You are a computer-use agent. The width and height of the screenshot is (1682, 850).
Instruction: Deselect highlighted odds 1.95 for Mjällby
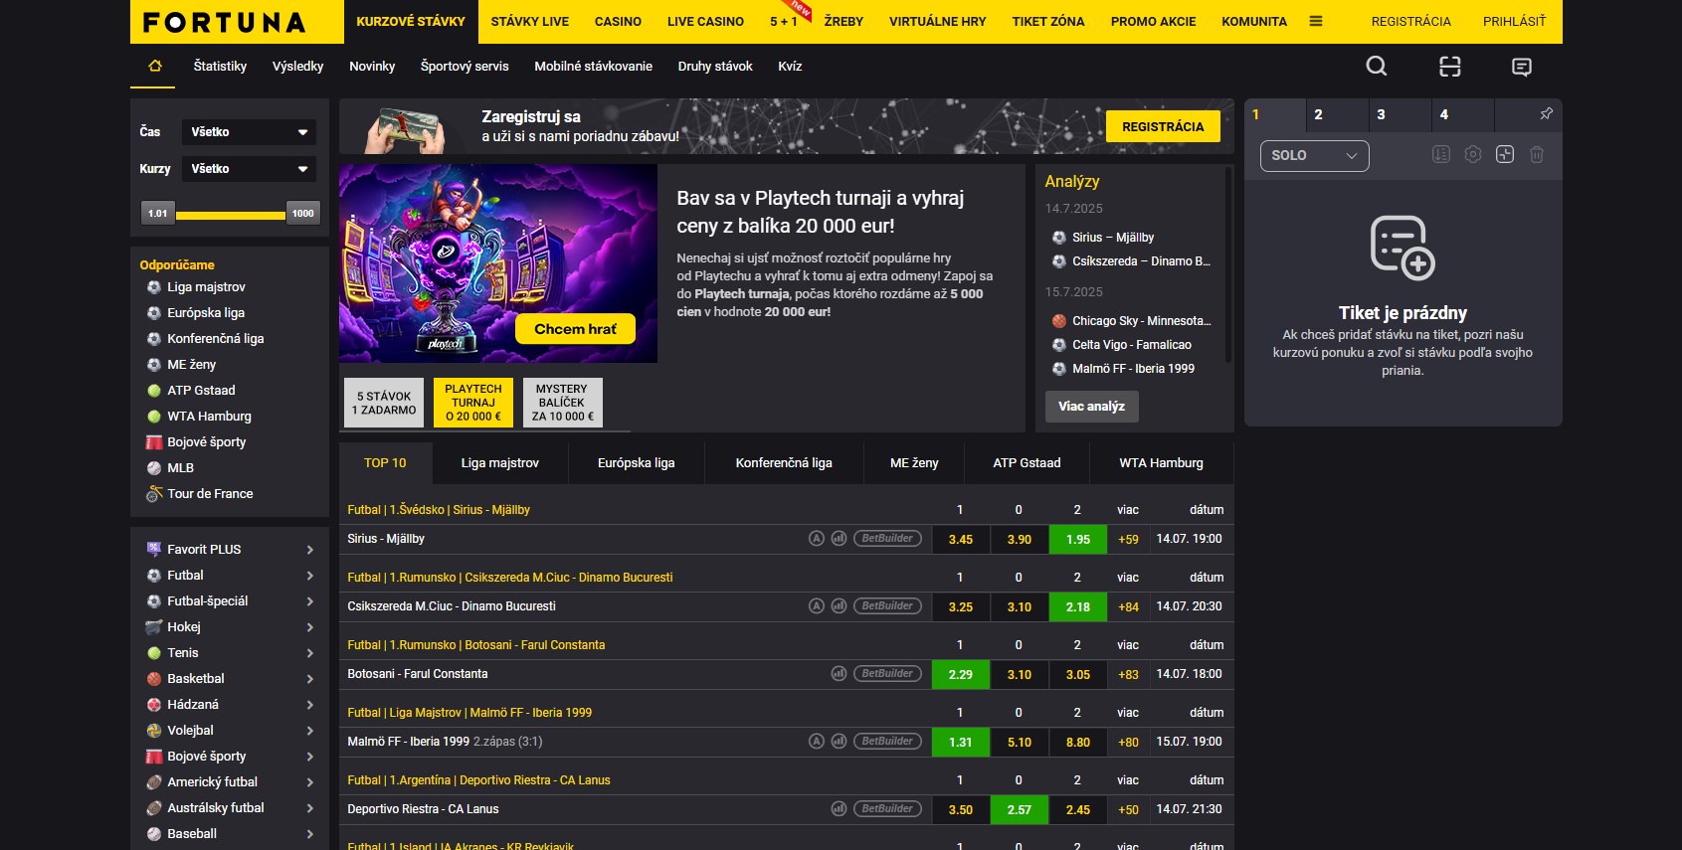1078,540
